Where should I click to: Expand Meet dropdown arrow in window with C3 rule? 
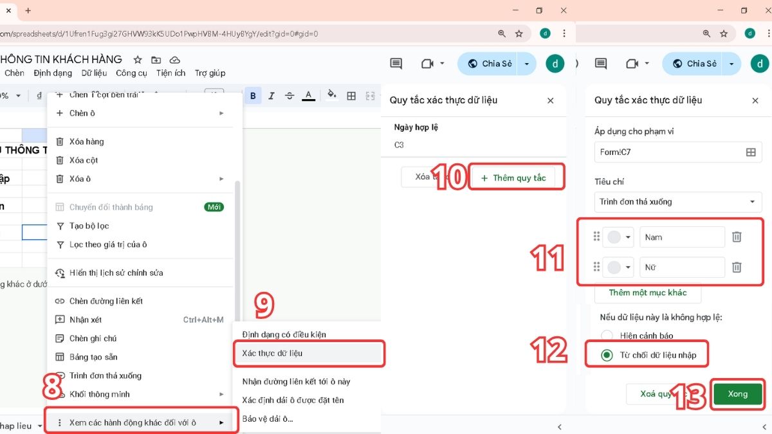(442, 64)
